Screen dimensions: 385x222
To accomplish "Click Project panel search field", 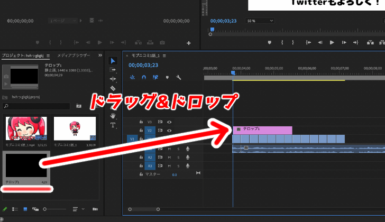I will tap(36, 106).
